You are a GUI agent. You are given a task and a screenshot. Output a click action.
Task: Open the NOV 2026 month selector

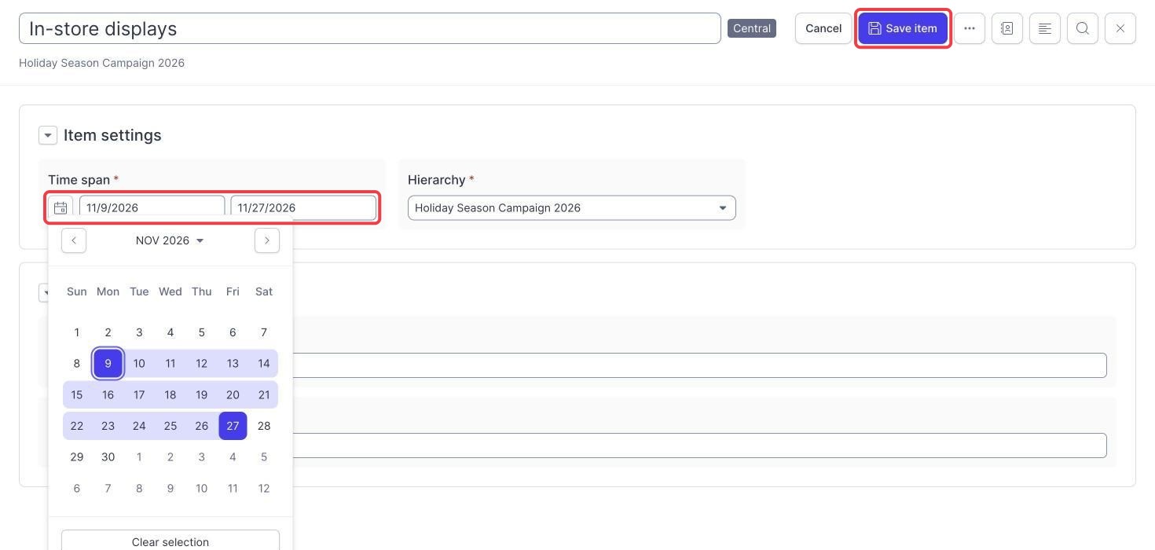pyautogui.click(x=170, y=240)
